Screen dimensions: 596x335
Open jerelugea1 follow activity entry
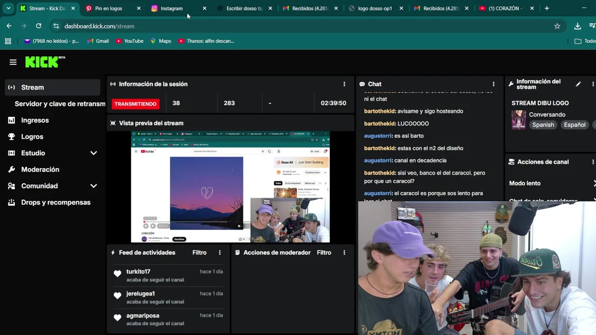pos(168,297)
